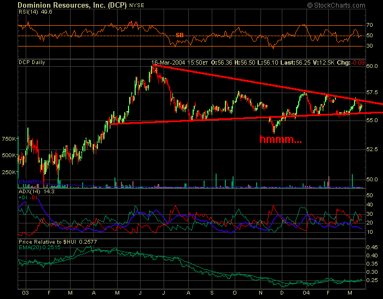383x299 pixels.
Task: Click the red -DI legend label
Action: (33, 198)
